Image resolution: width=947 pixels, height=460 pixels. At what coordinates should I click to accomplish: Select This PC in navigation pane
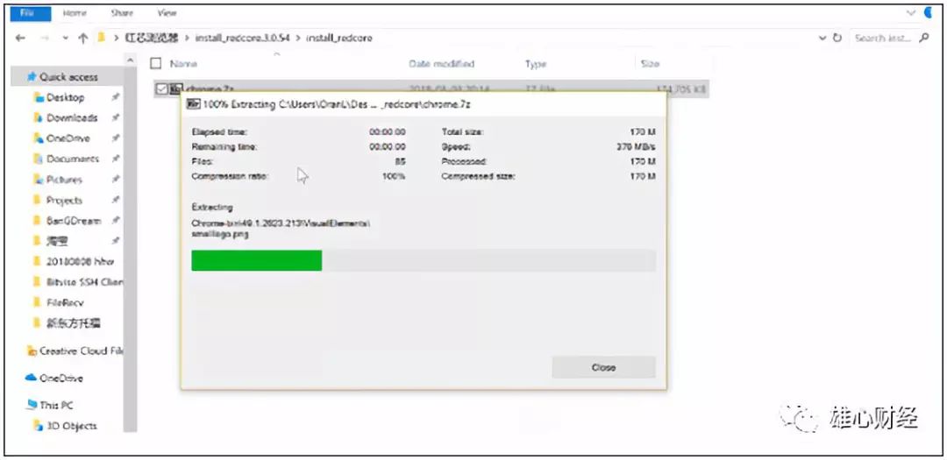coord(55,405)
